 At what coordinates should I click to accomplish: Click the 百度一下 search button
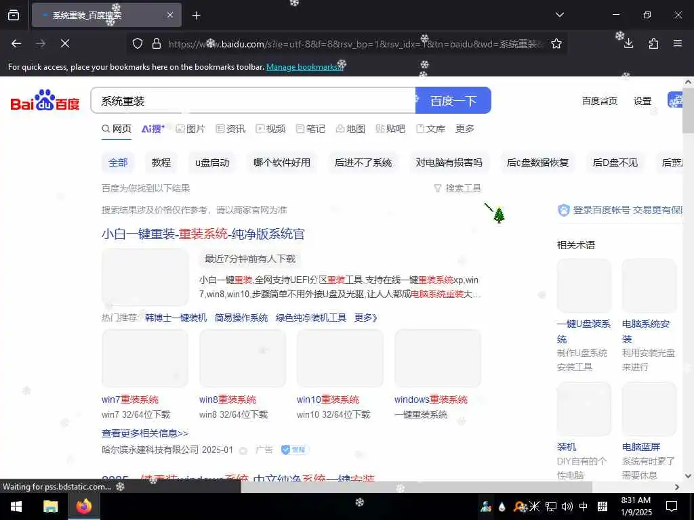click(453, 100)
